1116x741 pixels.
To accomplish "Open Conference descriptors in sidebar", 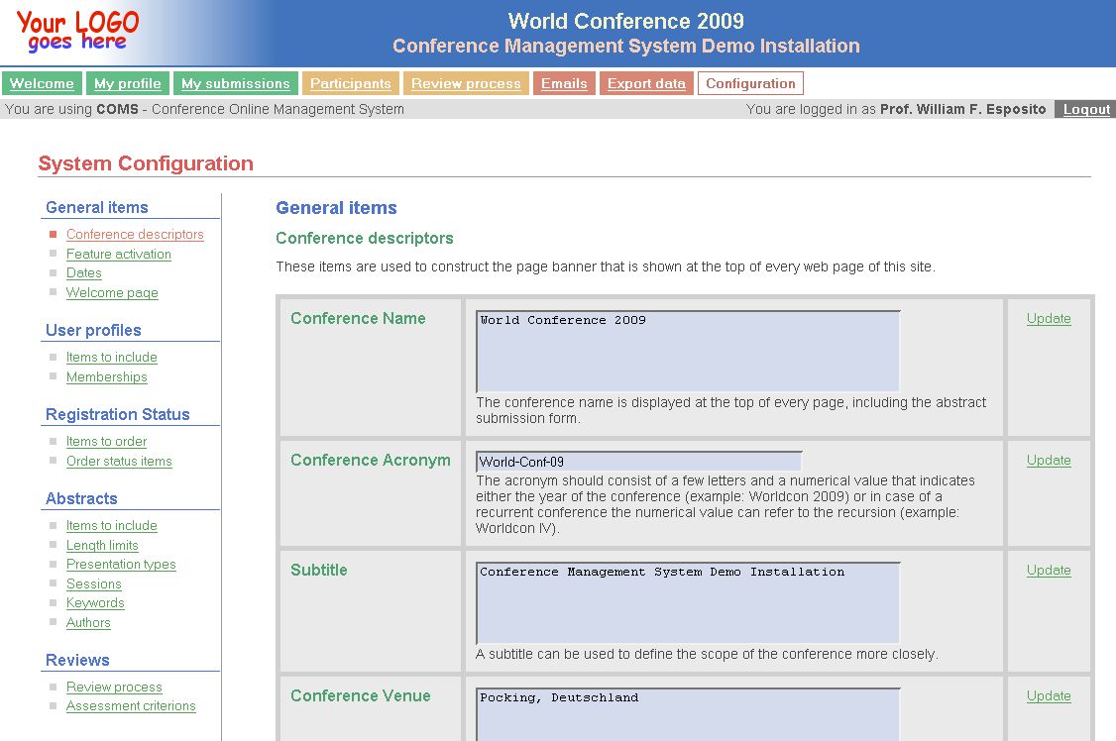I will point(135,234).
